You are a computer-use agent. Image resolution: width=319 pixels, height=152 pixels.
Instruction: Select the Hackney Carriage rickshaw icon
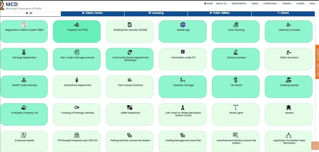point(183,80)
